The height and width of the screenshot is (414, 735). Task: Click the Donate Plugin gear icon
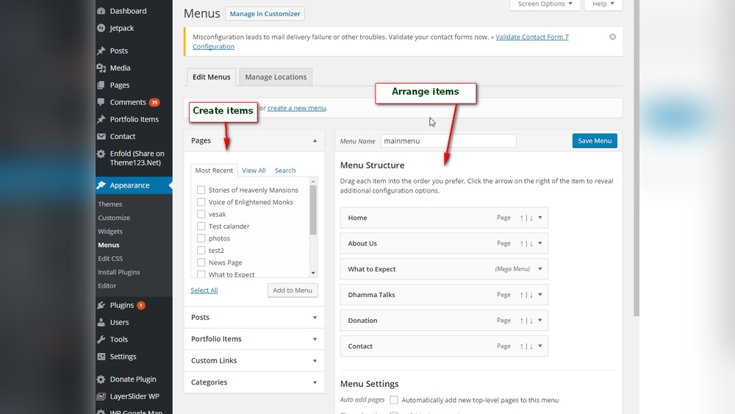(x=101, y=379)
